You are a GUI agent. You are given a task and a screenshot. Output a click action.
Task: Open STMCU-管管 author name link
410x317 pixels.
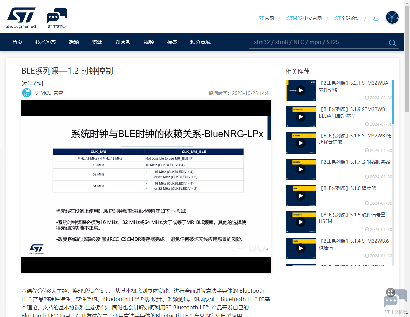pyautogui.click(x=49, y=93)
